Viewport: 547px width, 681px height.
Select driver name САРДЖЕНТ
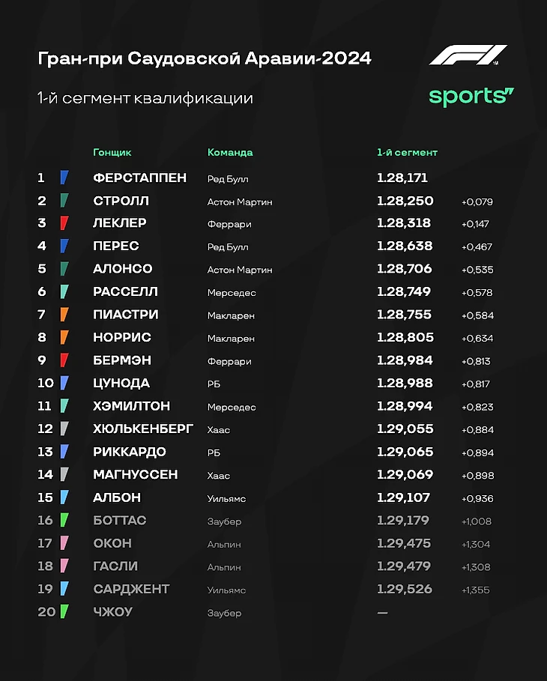pos(131,589)
